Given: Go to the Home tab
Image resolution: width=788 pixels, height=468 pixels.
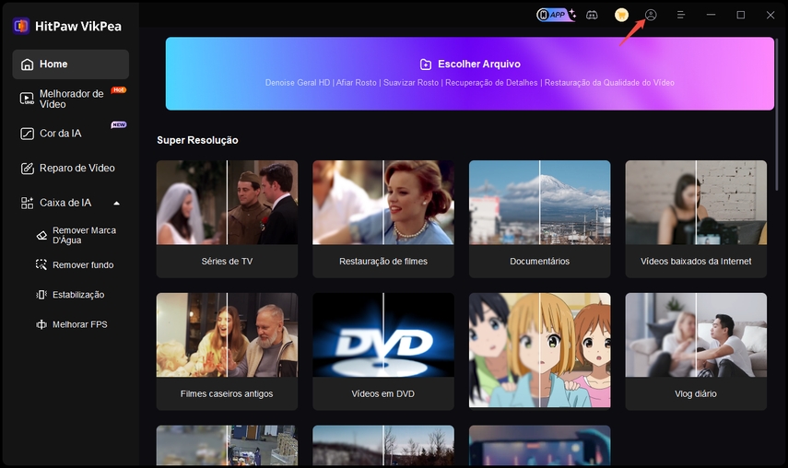Looking at the screenshot, I should (70, 64).
